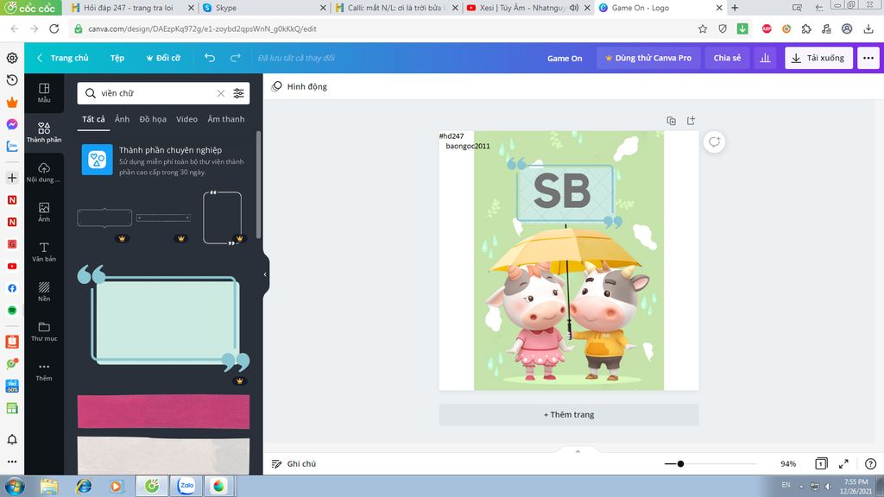Open the Thêm more panel

(44, 371)
